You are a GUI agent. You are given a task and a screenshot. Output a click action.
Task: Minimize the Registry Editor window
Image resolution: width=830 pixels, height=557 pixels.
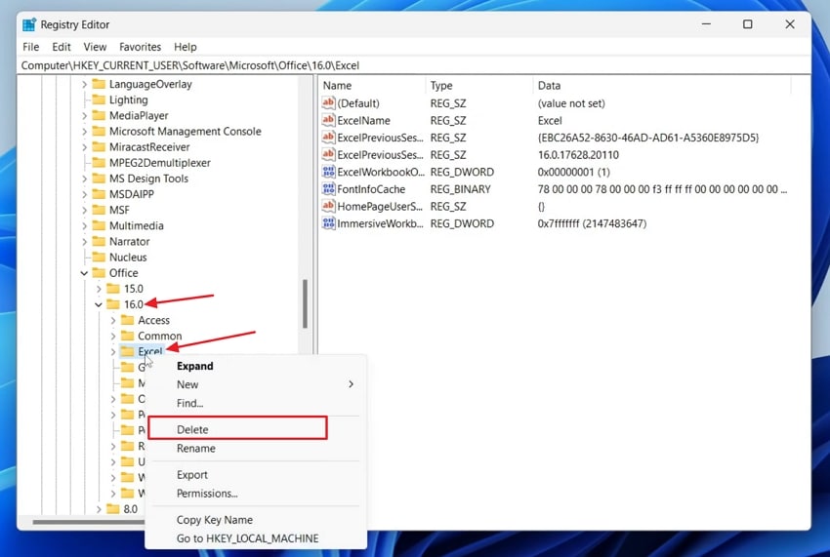tap(706, 24)
